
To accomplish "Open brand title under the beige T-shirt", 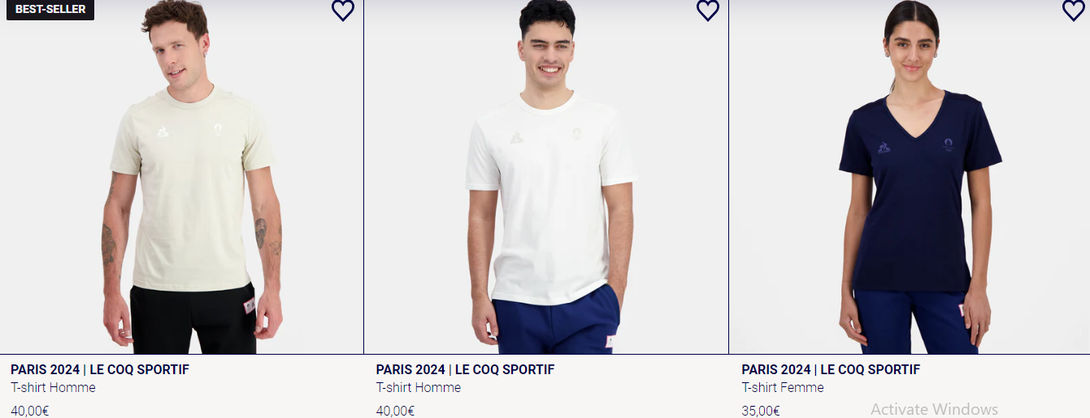I will (100, 369).
